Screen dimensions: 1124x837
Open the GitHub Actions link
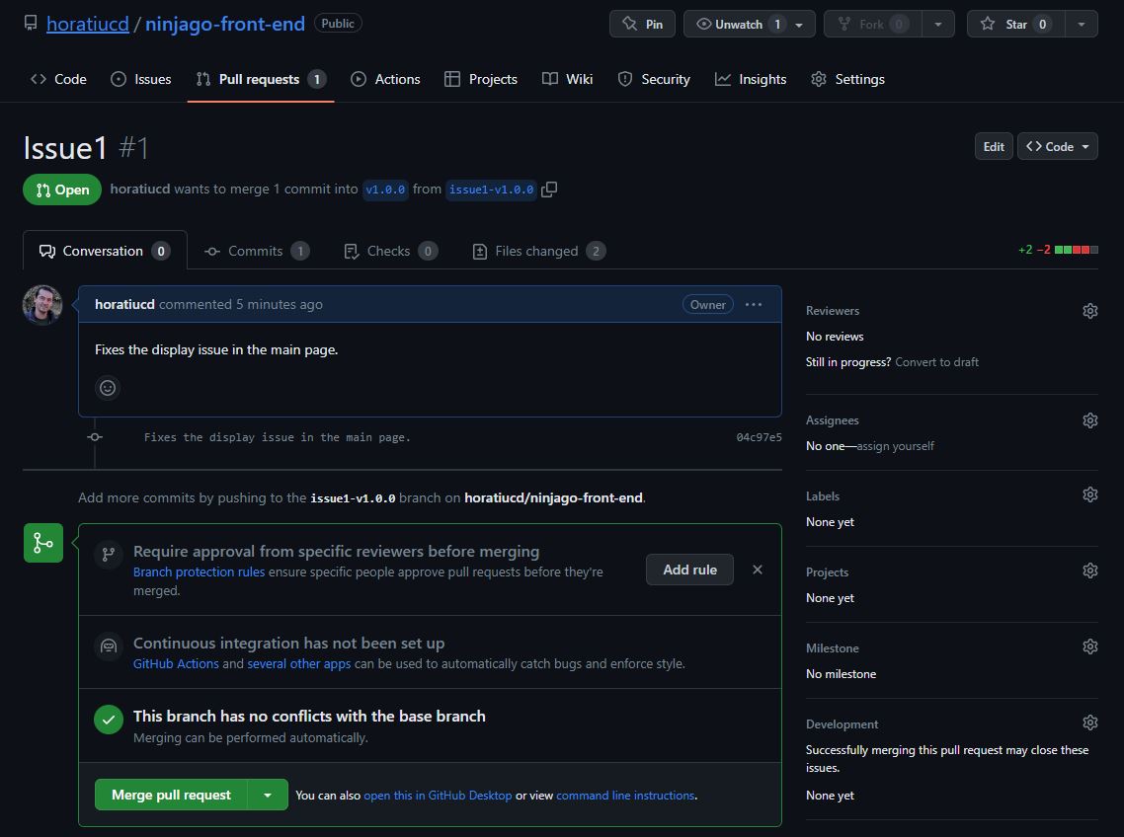176,663
